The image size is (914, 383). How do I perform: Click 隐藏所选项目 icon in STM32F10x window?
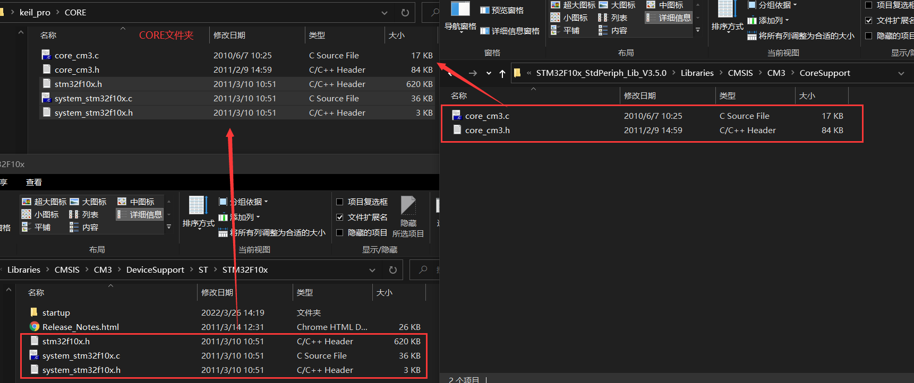tap(408, 216)
